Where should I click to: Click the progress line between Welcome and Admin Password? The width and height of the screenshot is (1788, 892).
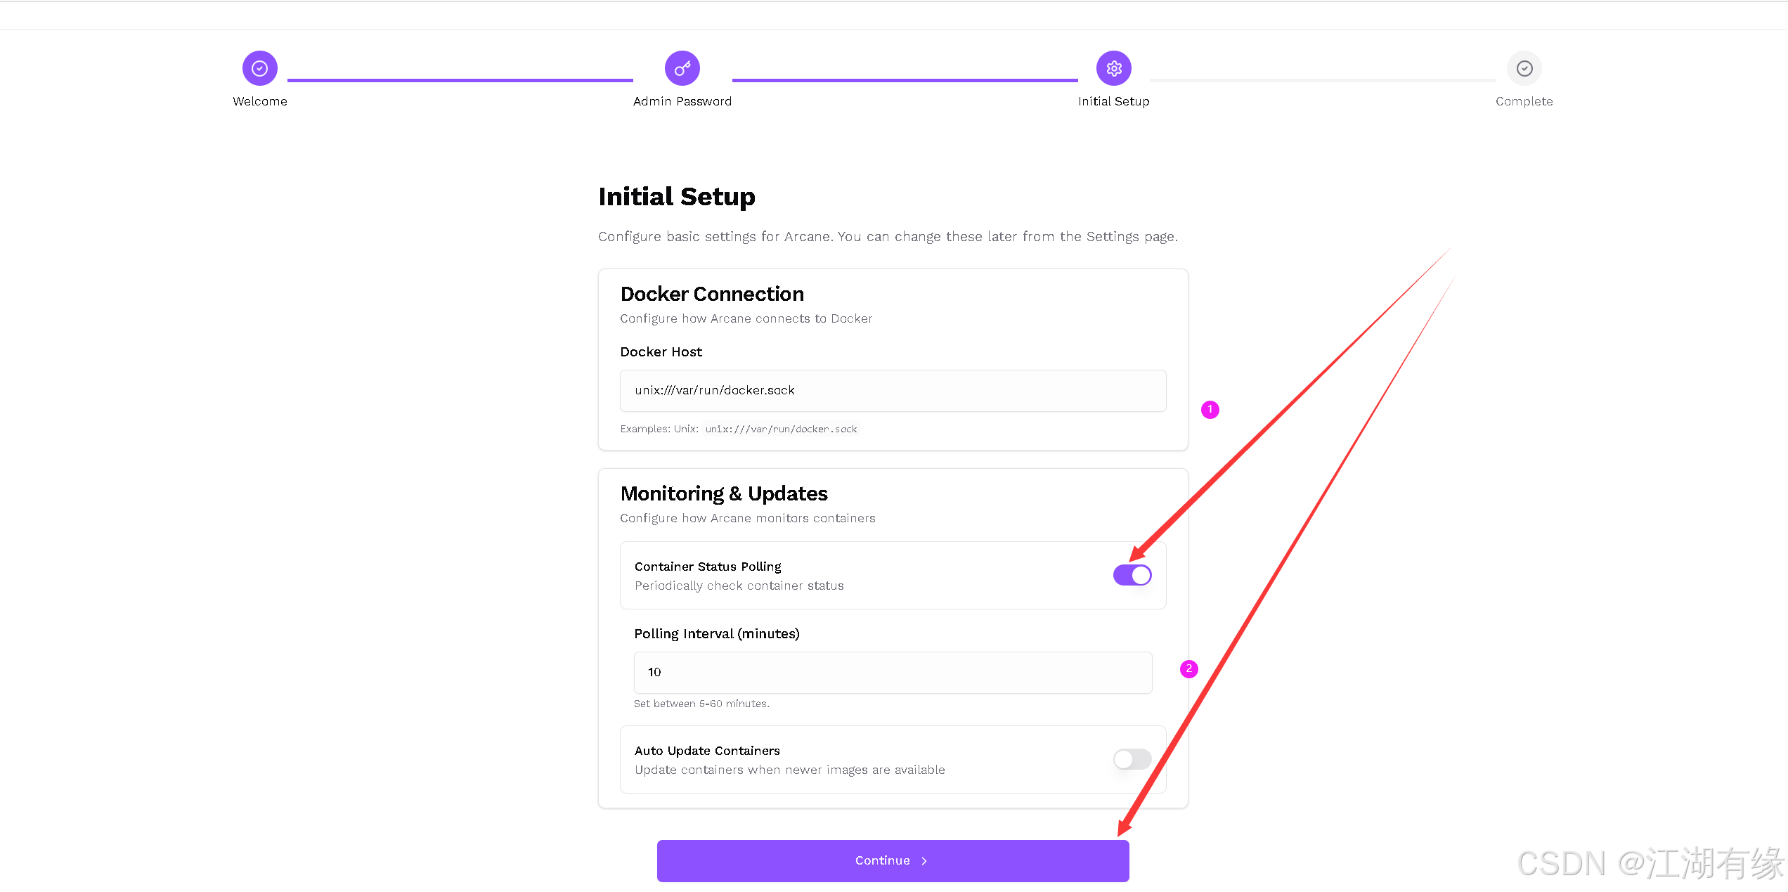tap(460, 80)
